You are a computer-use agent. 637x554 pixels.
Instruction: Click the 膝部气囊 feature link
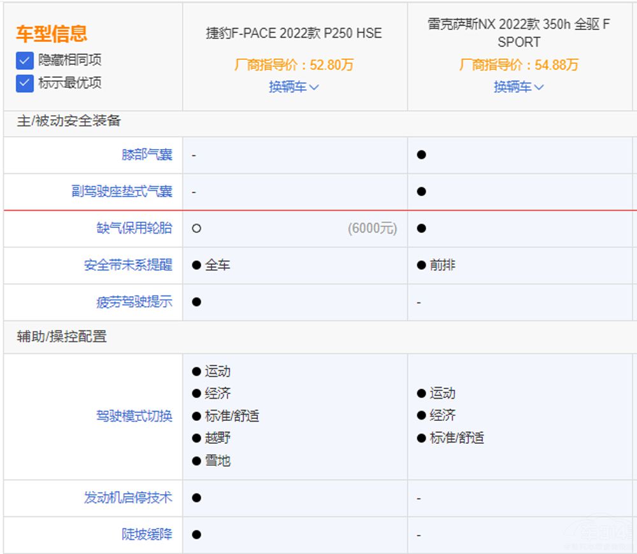tap(147, 155)
